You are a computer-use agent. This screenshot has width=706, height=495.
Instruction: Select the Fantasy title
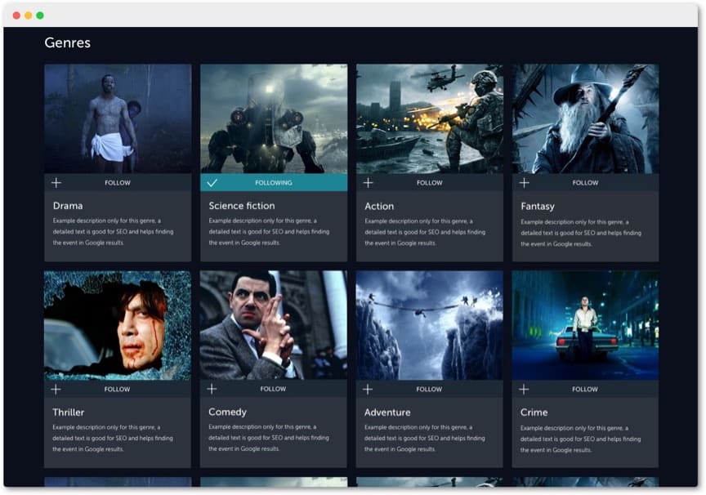click(537, 207)
